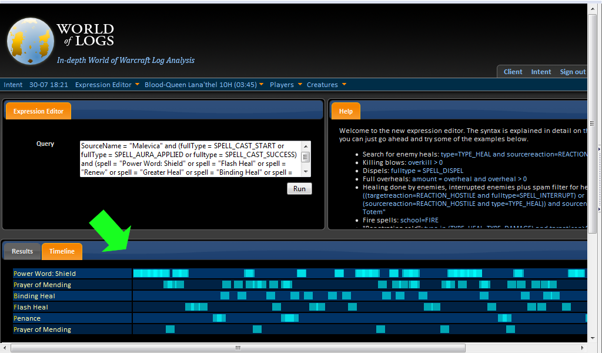Click the first Power Word: Shield timeline block

tap(151, 274)
